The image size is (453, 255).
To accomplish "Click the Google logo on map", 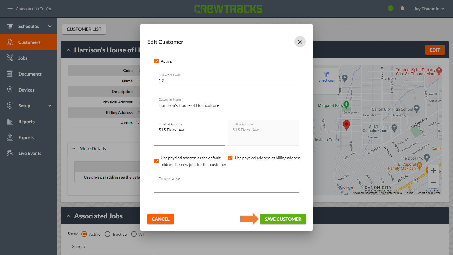I will pyautogui.click(x=347, y=187).
